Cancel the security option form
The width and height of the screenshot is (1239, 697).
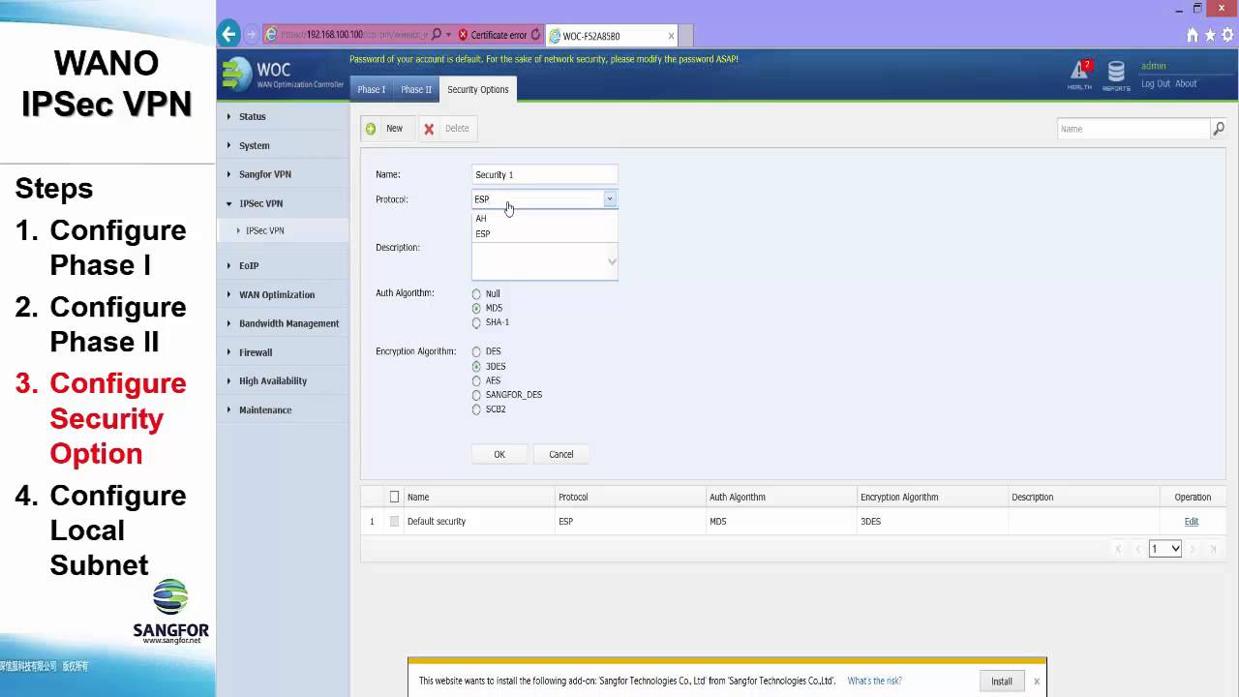[561, 454]
